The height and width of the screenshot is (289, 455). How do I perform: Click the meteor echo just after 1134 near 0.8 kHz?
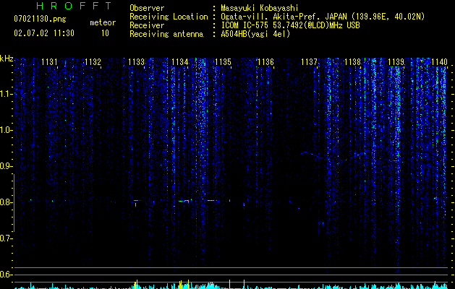tap(185, 201)
